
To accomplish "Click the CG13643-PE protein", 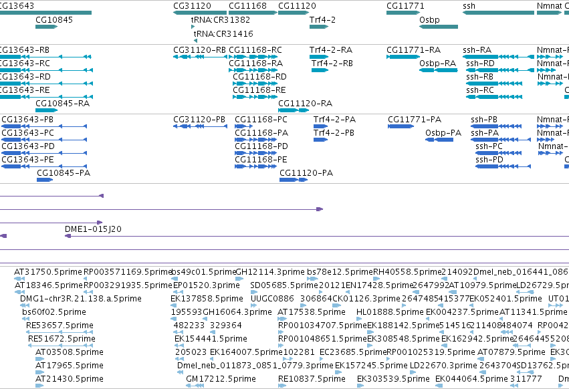I will [44, 166].
